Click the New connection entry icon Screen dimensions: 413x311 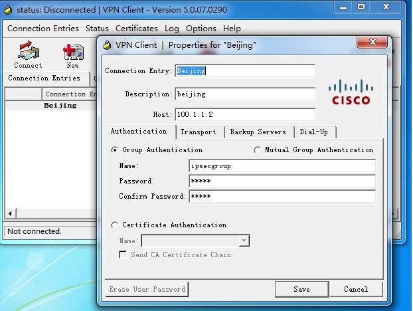coord(72,54)
